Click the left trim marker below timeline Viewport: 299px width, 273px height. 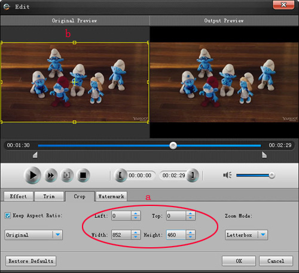pos(35,154)
